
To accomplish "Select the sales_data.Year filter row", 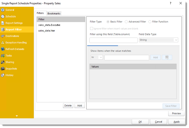I will pos(61,31).
